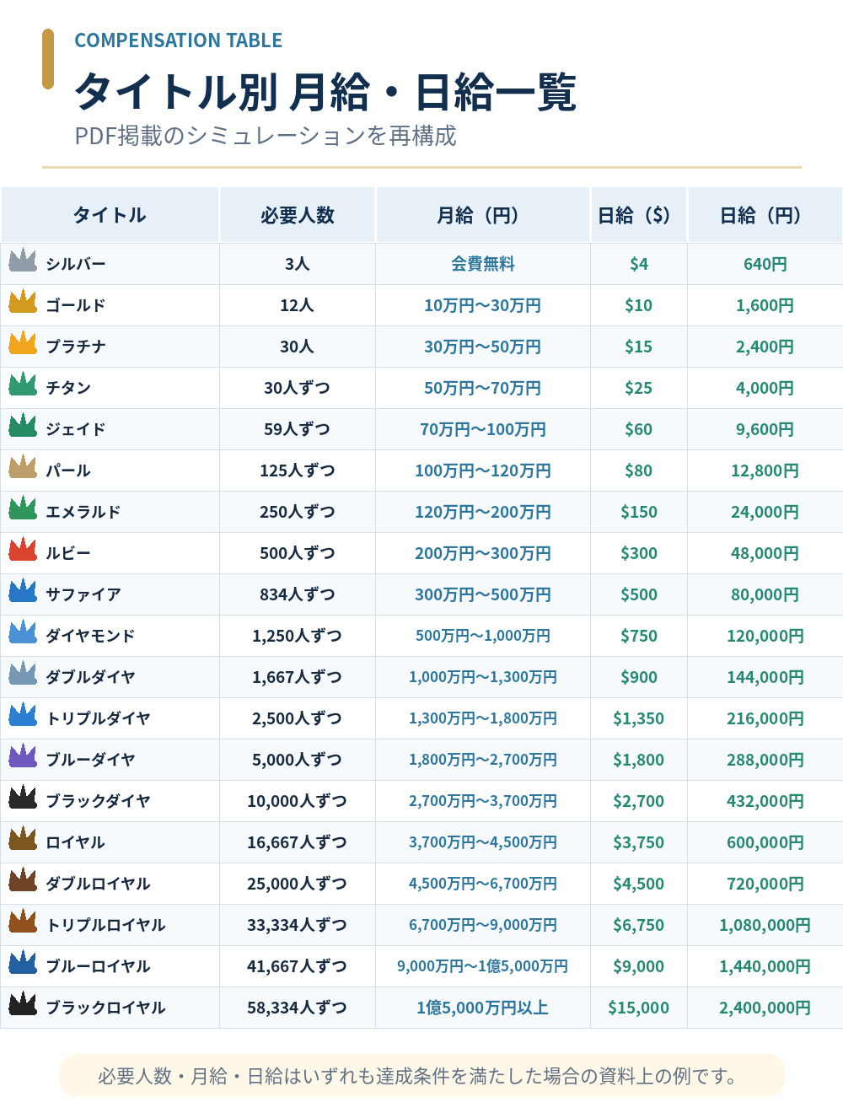The height and width of the screenshot is (1113, 843).
Task: Select the 12人 cell for ゴールド
Action: 298,305
